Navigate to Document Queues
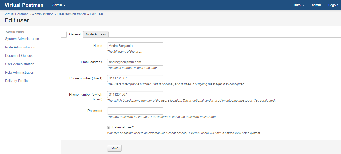 click(19, 55)
